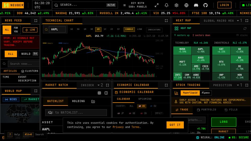Click the heat map grid icon
Screen dimensions: 251x141
click(x=176, y=28)
